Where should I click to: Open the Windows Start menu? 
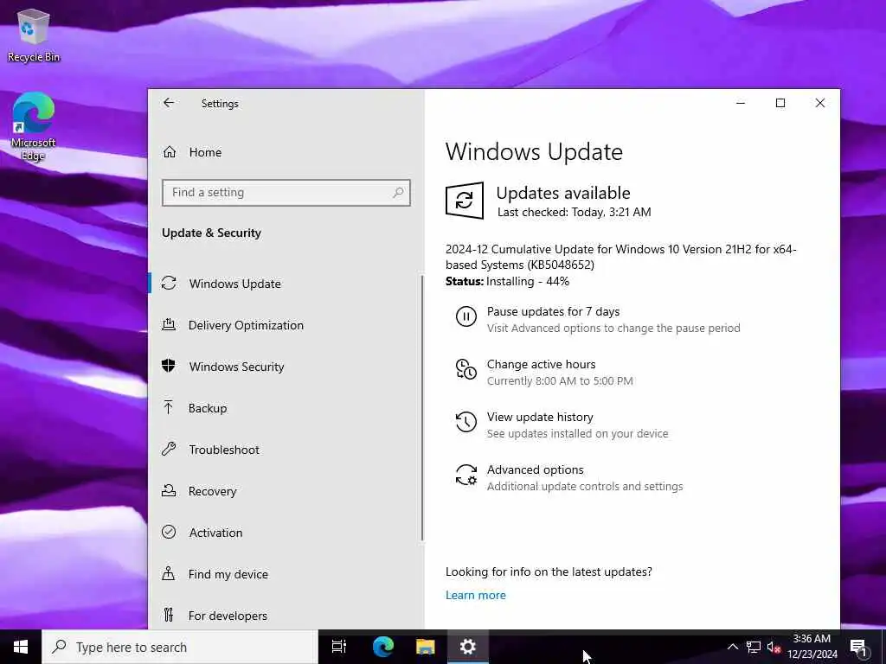point(21,647)
